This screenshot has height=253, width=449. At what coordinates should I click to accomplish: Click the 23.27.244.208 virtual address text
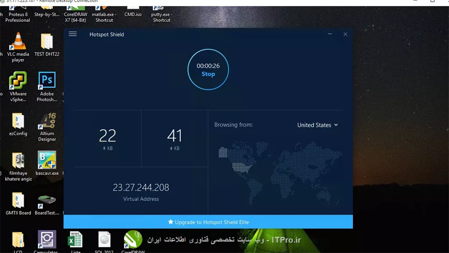point(141,187)
